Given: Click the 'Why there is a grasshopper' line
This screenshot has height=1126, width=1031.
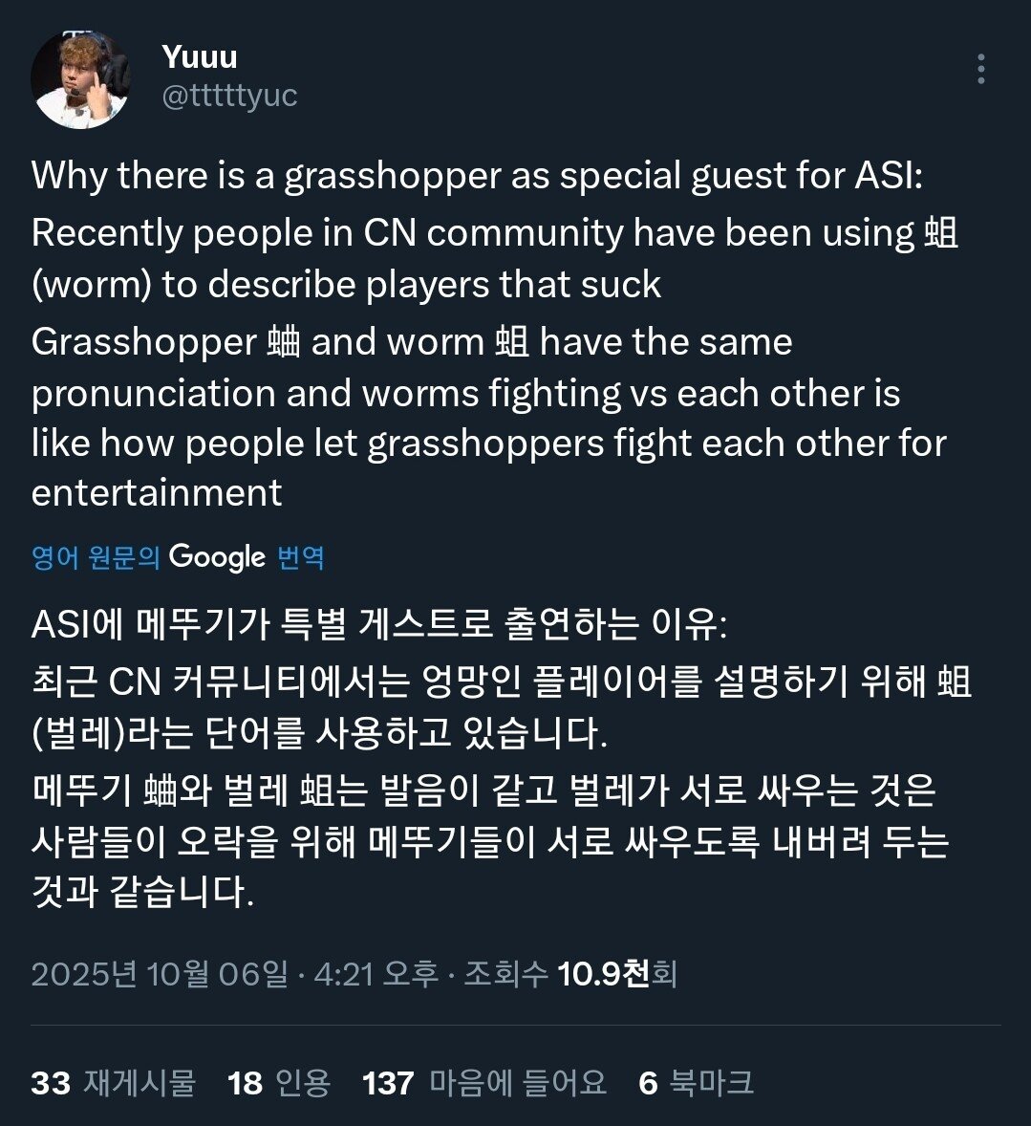Looking at the screenshot, I should point(477,176).
